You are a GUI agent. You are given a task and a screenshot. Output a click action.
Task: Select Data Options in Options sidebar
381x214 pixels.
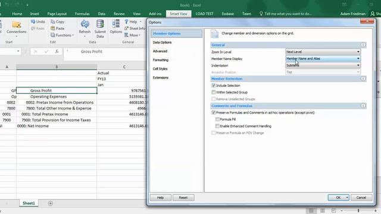tap(162, 42)
